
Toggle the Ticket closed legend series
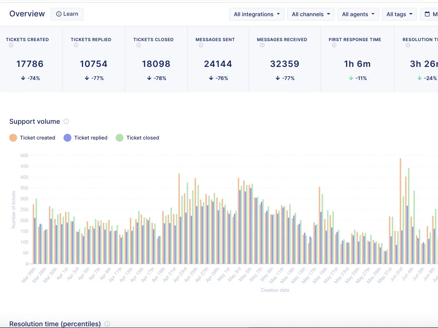[138, 138]
